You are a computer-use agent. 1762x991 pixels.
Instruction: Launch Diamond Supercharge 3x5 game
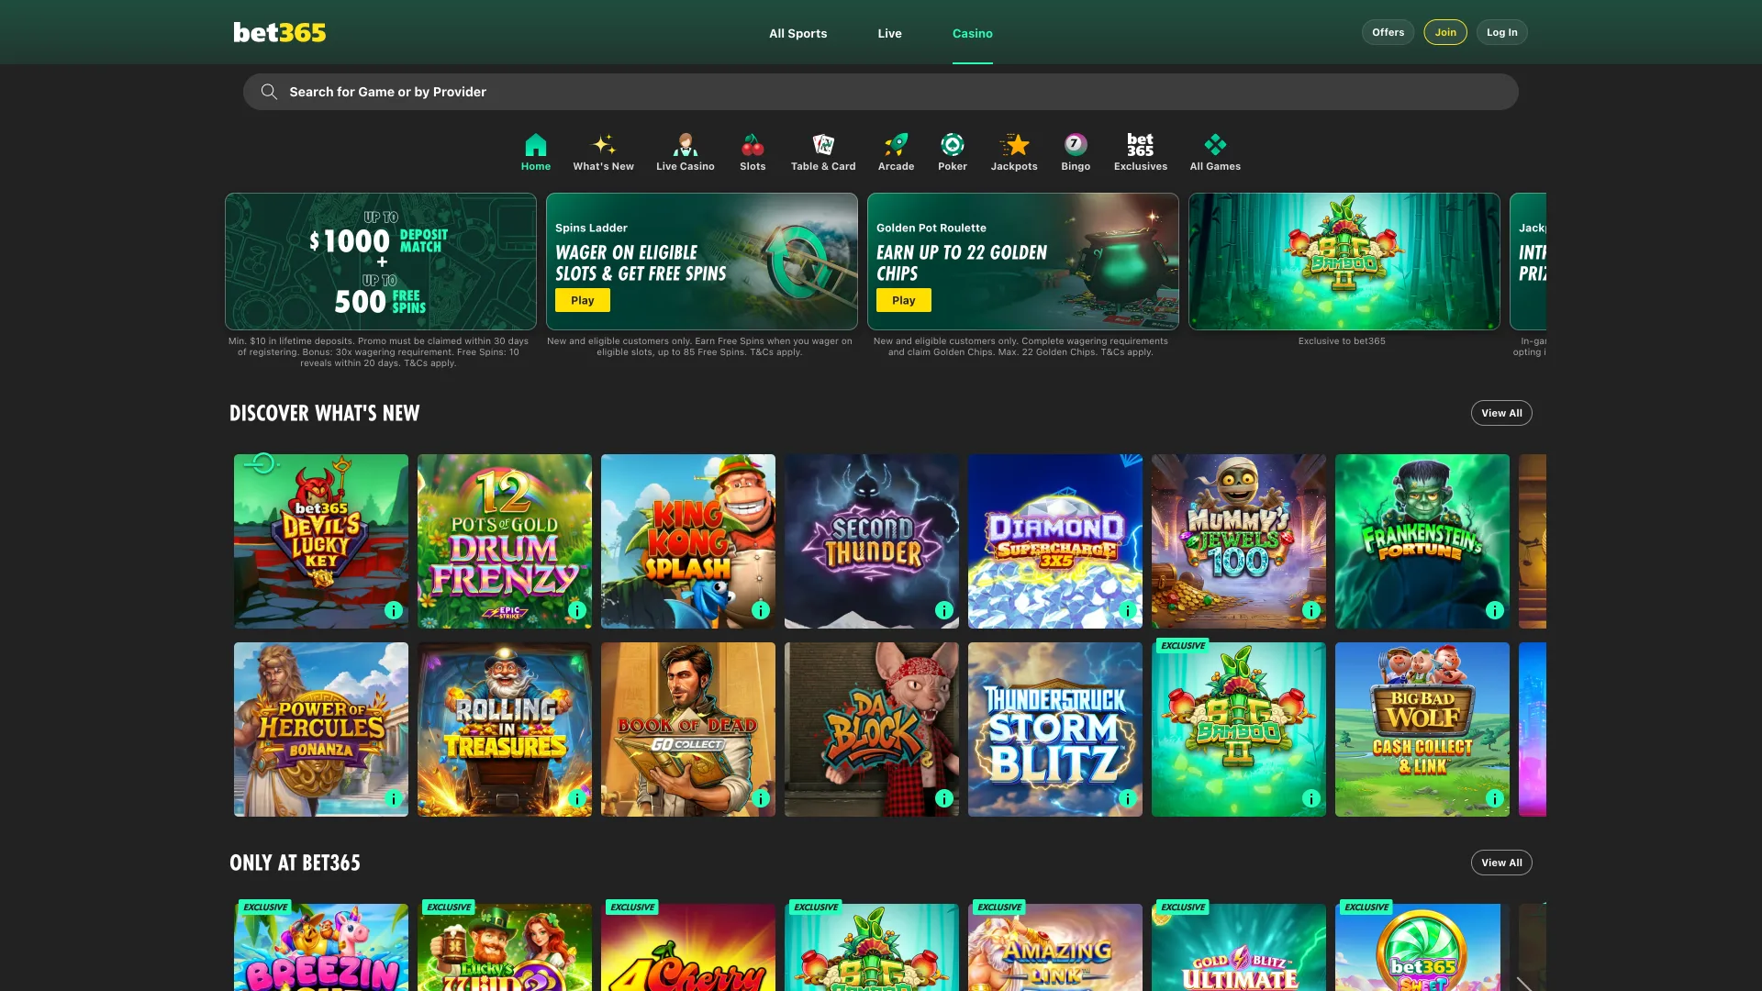pos(1055,541)
